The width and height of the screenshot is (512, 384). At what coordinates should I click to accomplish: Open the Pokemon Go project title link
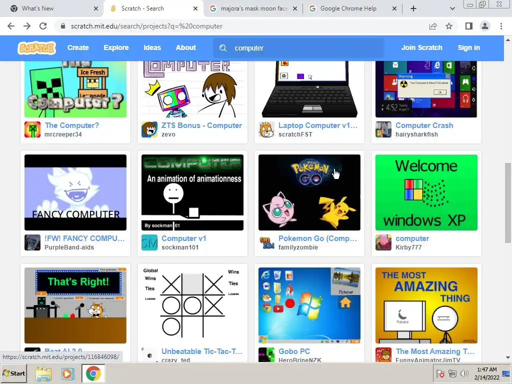pyautogui.click(x=317, y=238)
